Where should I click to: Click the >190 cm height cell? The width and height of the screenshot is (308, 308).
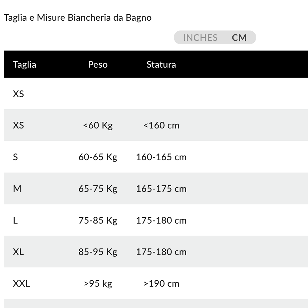click(x=161, y=283)
